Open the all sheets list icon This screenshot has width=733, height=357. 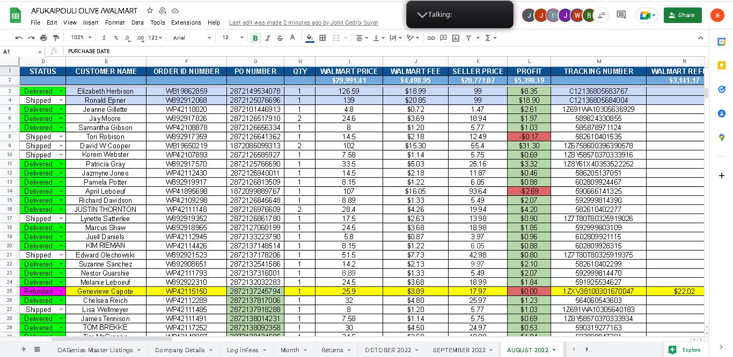point(37,350)
